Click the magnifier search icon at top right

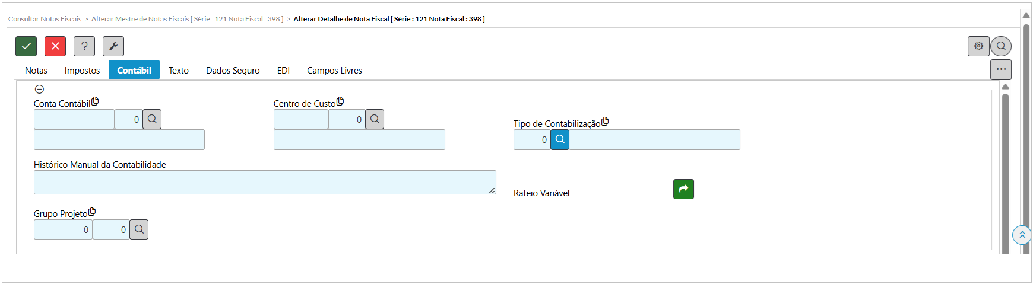coord(1001,46)
